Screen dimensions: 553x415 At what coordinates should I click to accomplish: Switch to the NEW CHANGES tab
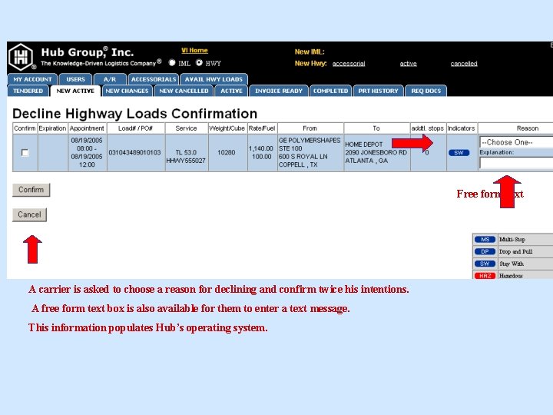[127, 91]
